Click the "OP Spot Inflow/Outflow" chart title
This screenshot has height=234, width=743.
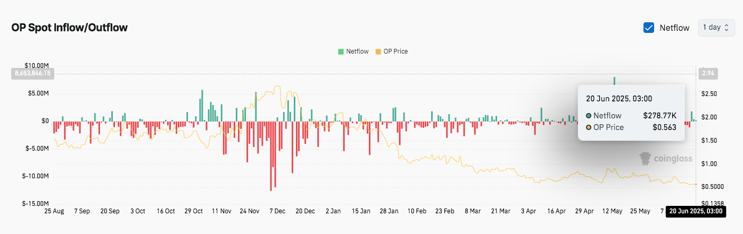(x=69, y=28)
